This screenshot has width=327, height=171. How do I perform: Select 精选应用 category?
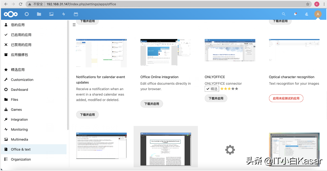pos(34,70)
